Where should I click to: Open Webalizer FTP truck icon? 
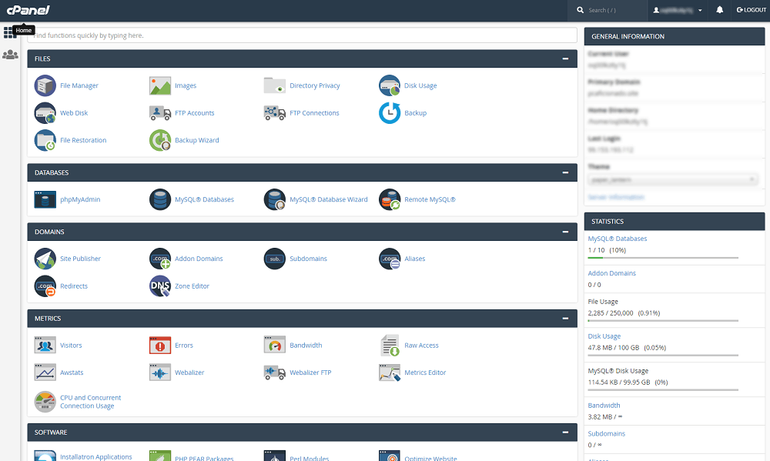point(275,372)
